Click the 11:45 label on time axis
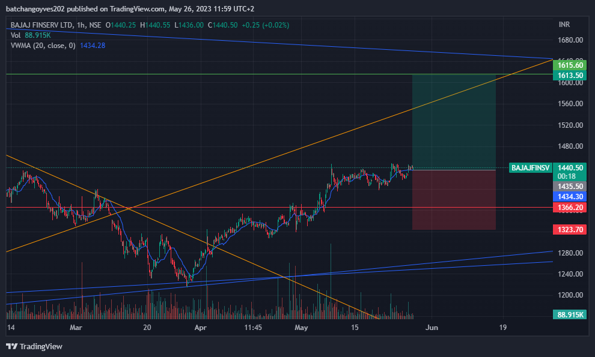The height and width of the screenshot is (357, 595). point(253,328)
